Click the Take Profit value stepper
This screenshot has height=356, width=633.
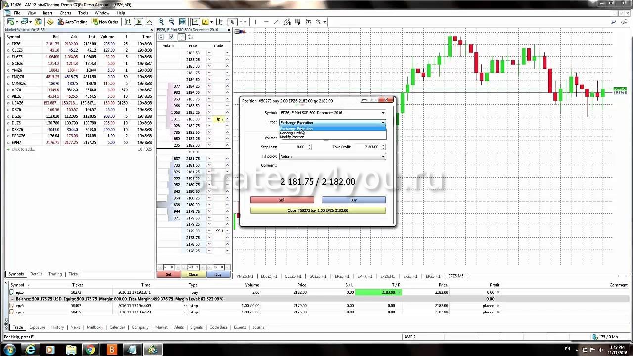pos(383,147)
